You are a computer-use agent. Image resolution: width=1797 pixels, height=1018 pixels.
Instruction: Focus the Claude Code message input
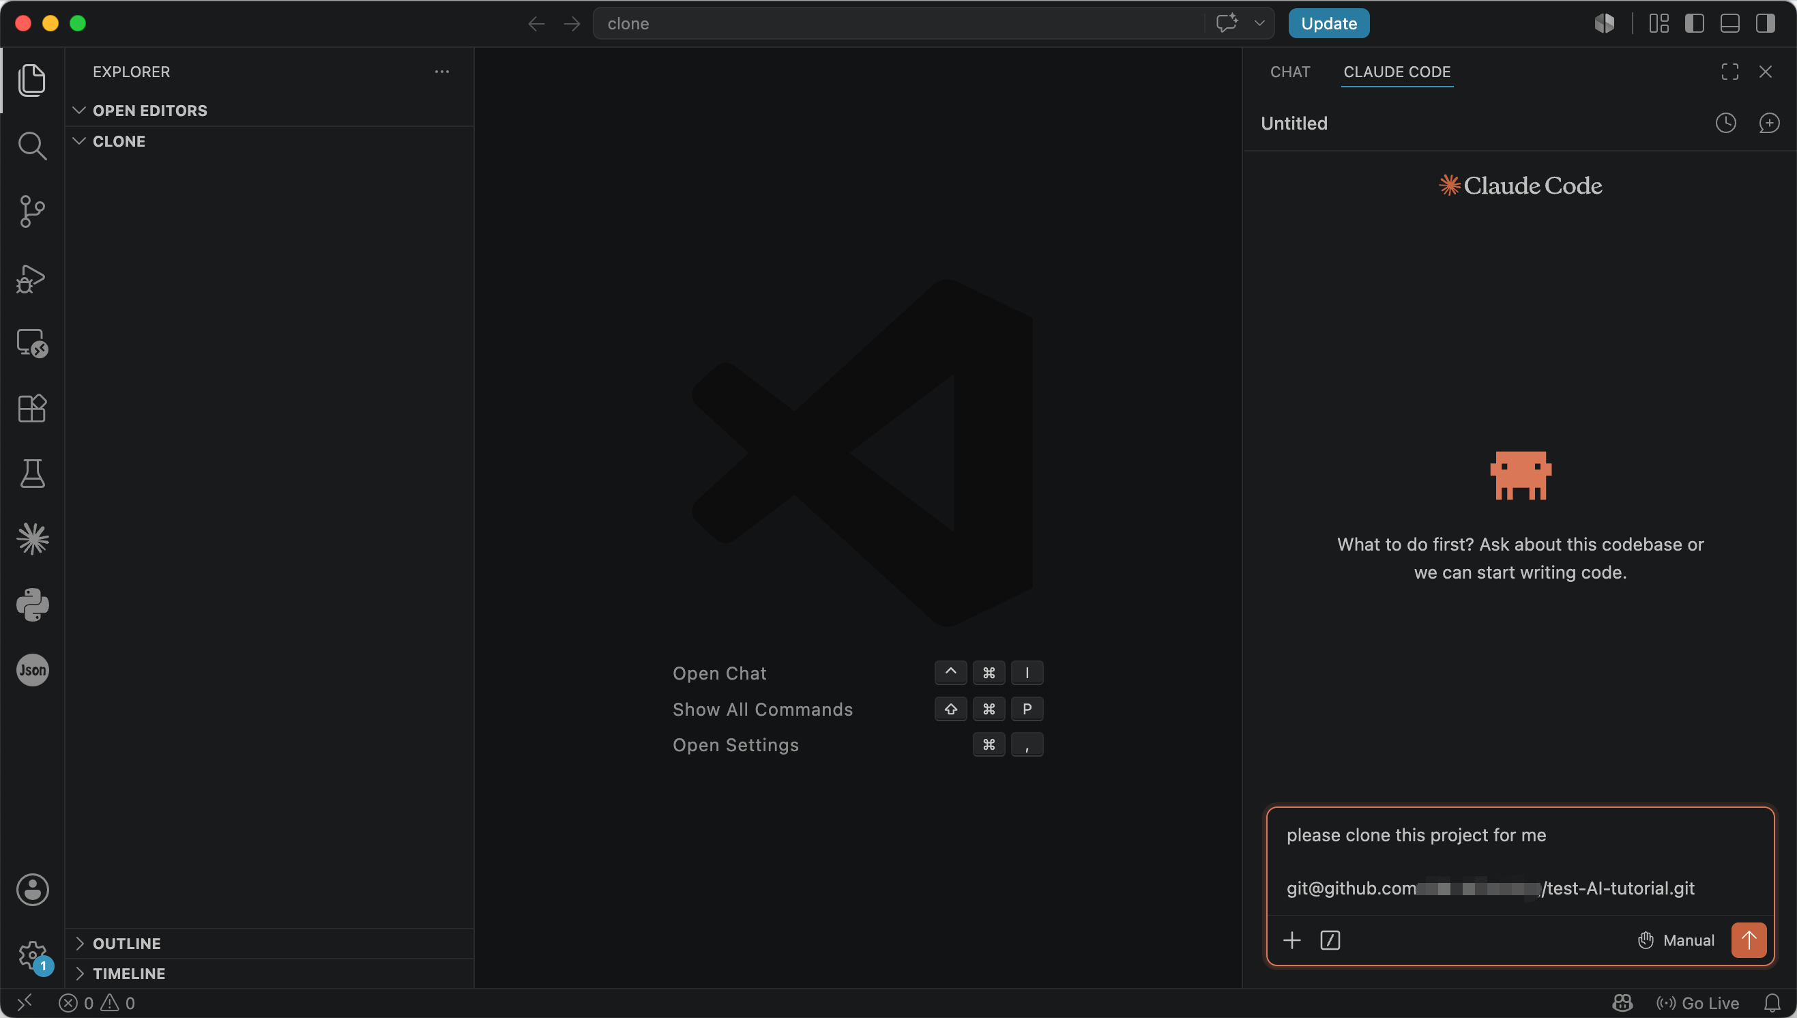tap(1520, 861)
